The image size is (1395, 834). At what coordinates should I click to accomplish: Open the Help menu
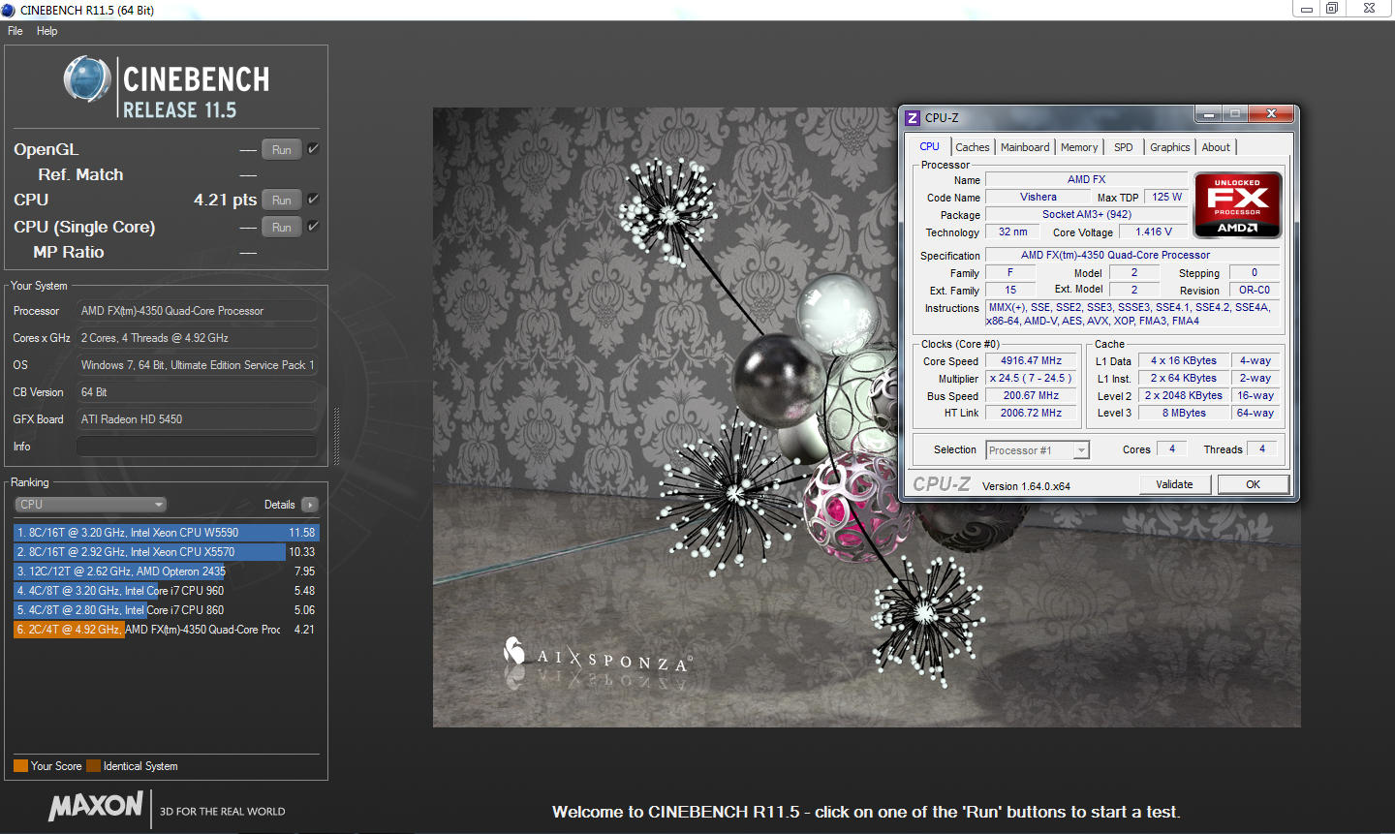coord(46,31)
